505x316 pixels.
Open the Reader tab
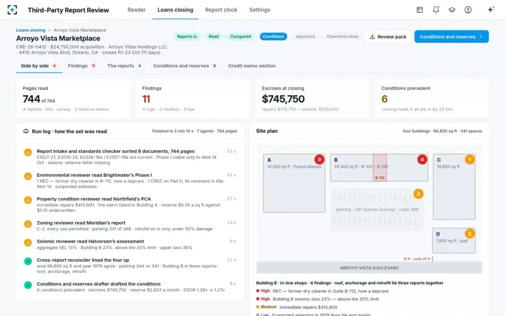tap(136, 10)
